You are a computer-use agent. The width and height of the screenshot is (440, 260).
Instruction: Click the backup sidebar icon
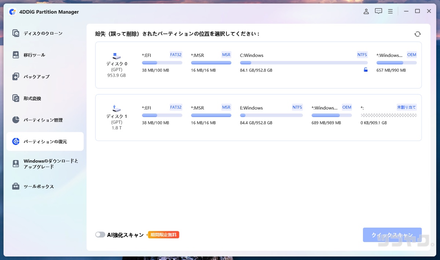[x=16, y=77]
